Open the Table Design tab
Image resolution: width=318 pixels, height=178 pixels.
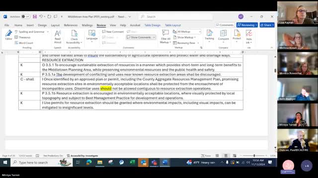(153, 25)
